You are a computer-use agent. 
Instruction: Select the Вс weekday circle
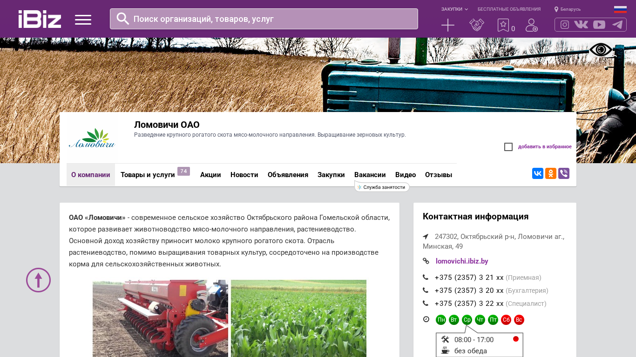[x=519, y=320]
